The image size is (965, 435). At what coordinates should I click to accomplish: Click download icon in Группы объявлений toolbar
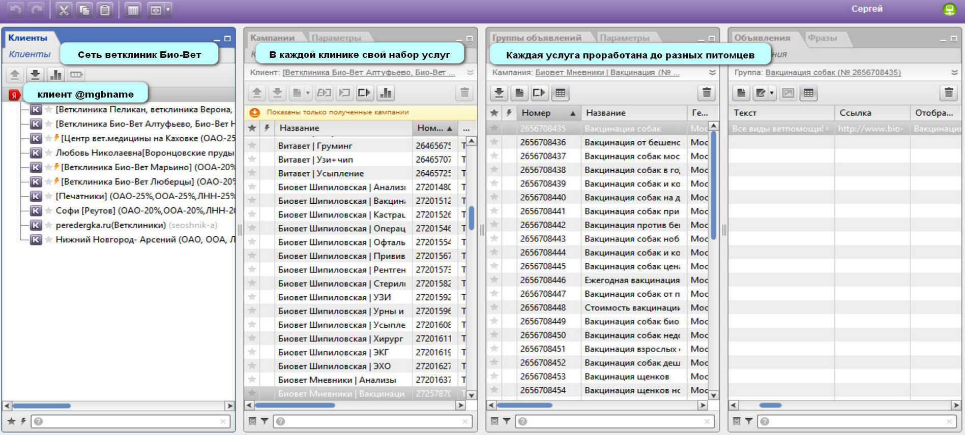pos(499,93)
